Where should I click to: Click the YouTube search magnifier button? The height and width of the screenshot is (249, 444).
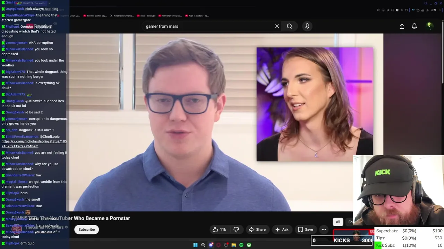point(289,26)
